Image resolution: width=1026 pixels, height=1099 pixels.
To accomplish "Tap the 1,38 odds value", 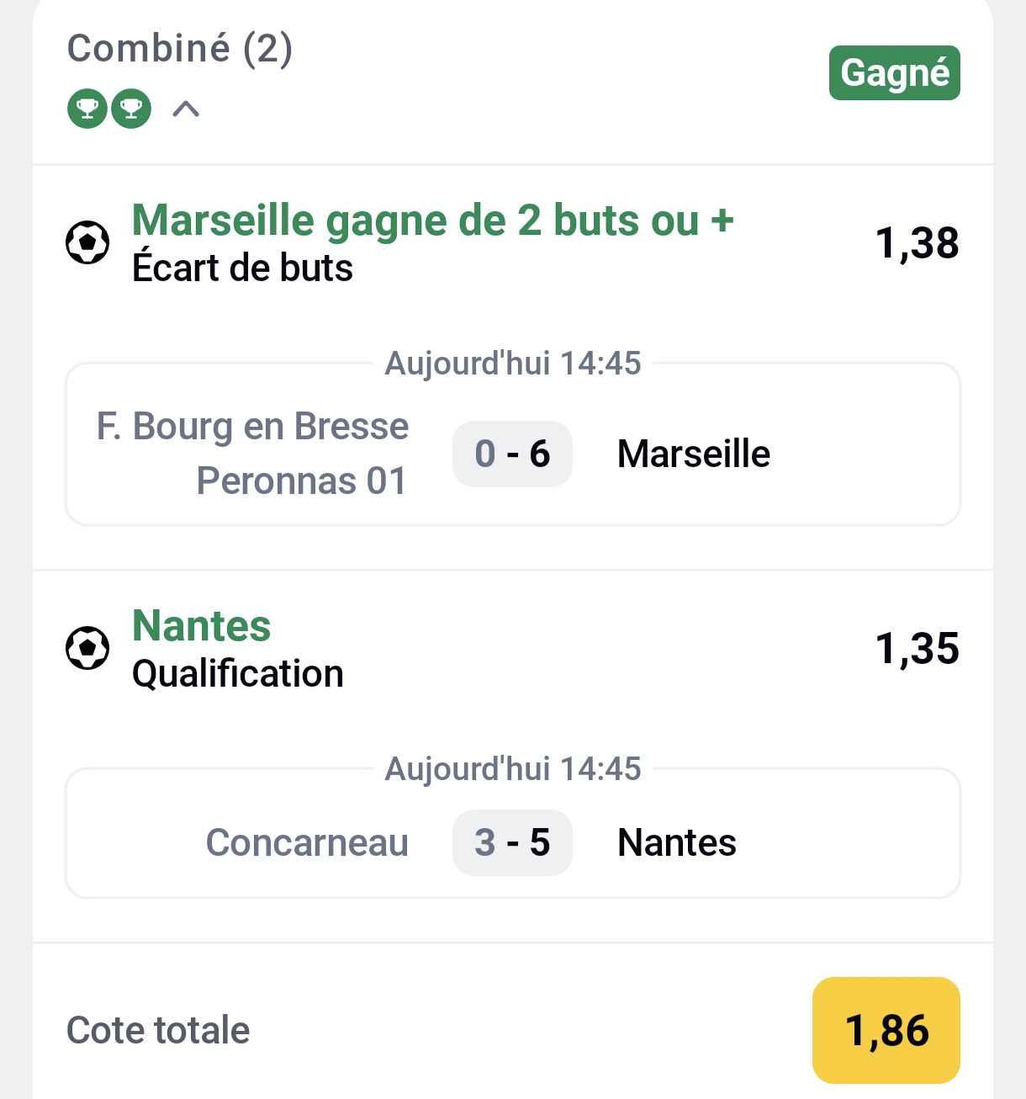I will 917,243.
